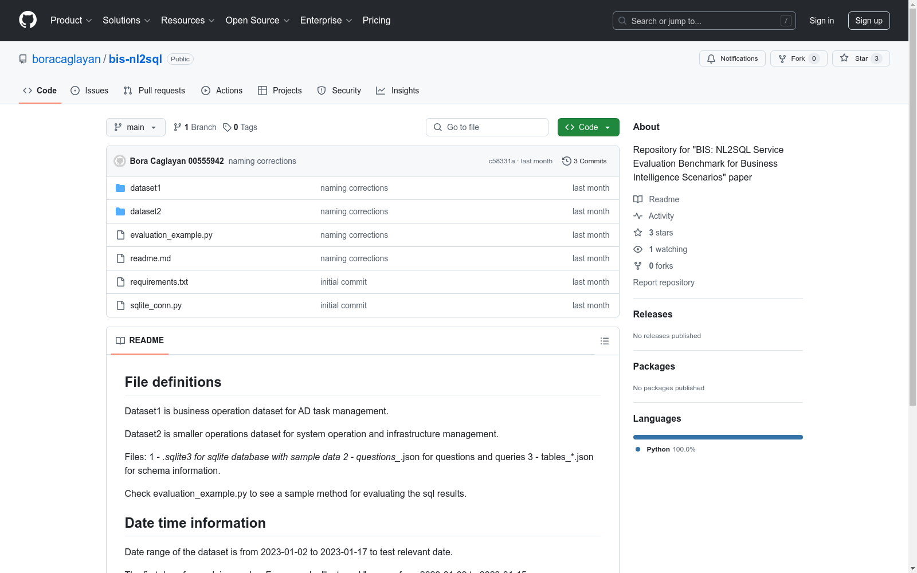Open the bis-nl2sql repository link
This screenshot has width=917, height=573.
click(x=135, y=59)
